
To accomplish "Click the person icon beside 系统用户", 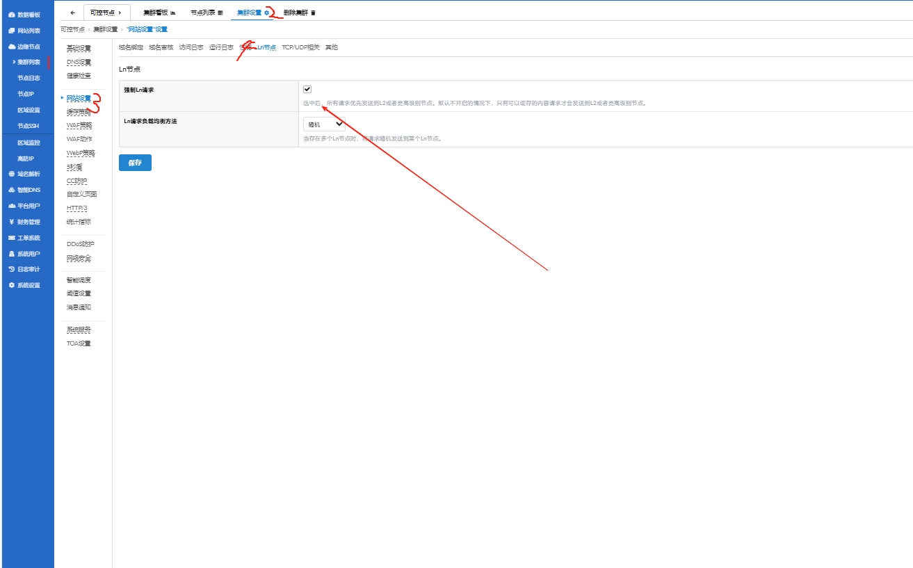I will point(12,254).
